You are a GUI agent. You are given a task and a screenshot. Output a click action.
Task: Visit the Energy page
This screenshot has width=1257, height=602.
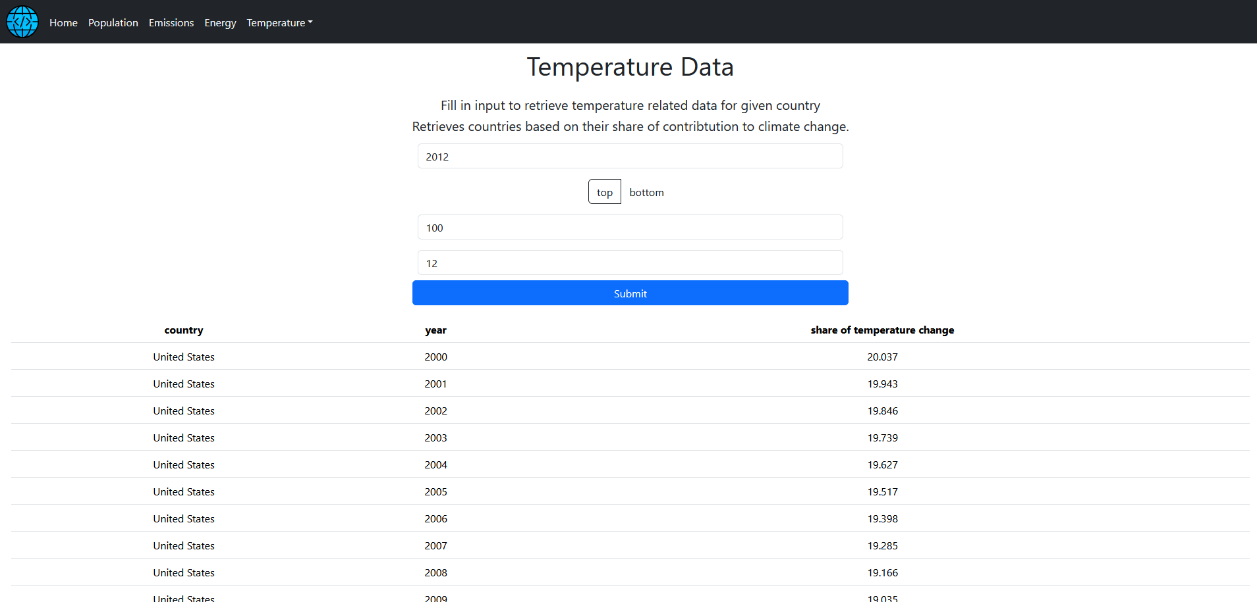219,22
